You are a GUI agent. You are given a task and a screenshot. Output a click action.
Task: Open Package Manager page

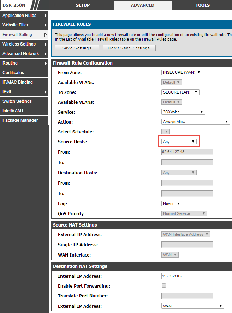pos(24,120)
